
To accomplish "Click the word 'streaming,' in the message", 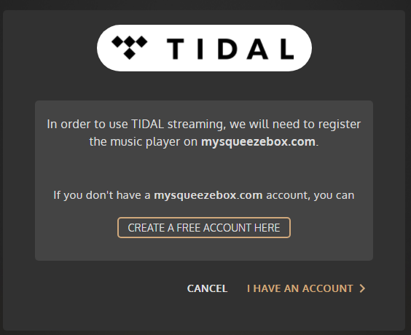I will click(197, 125).
